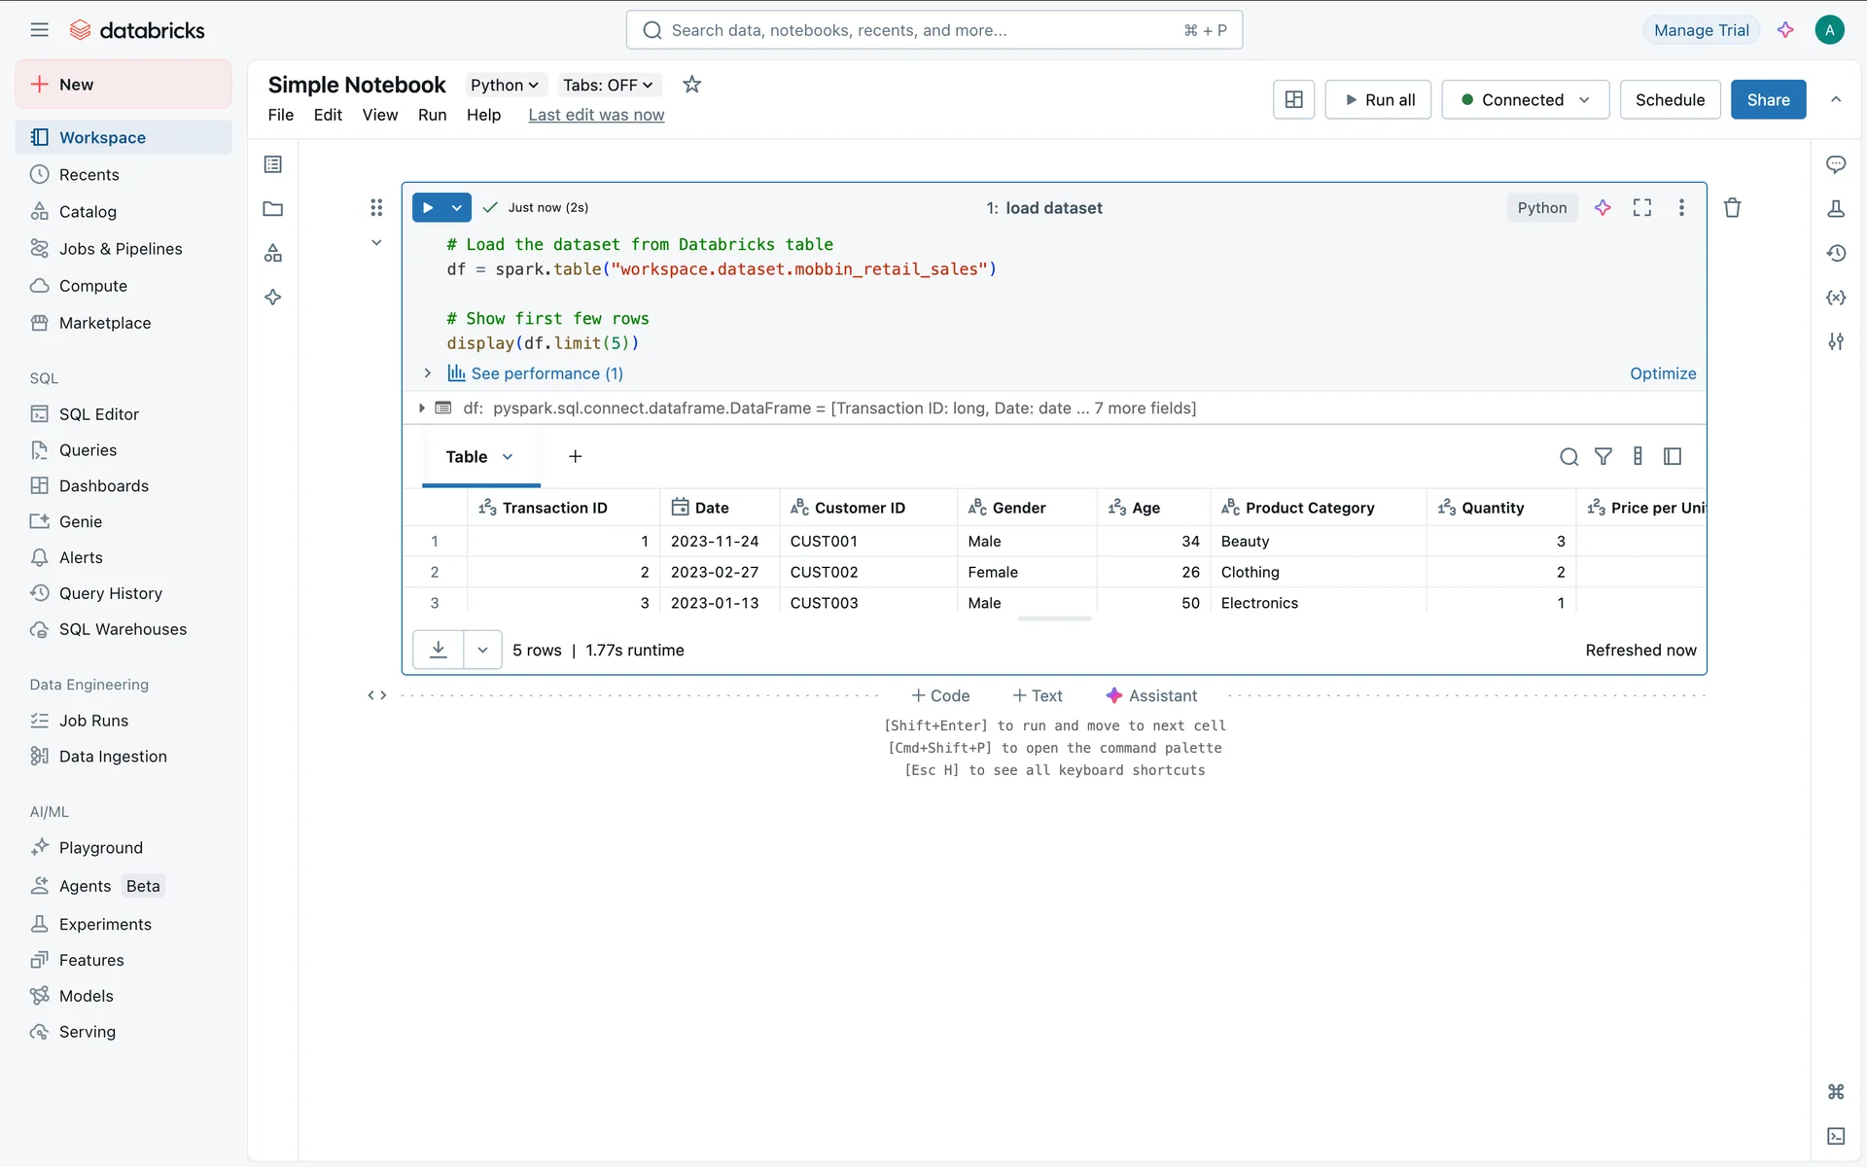The width and height of the screenshot is (1867, 1167).
Task: Click the Run all button
Action: (x=1378, y=99)
